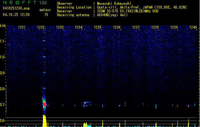Click the meteor count value 15

pos(46,15)
